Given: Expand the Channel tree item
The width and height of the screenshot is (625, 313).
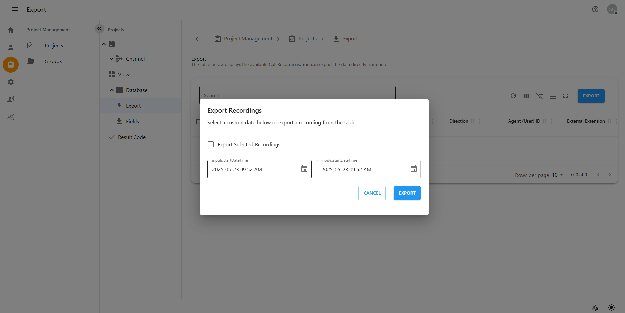Looking at the screenshot, I should (112, 59).
